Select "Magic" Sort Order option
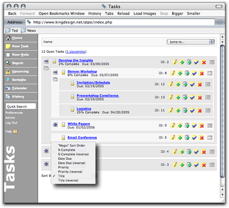This screenshot has width=229, height=208. click(71, 145)
